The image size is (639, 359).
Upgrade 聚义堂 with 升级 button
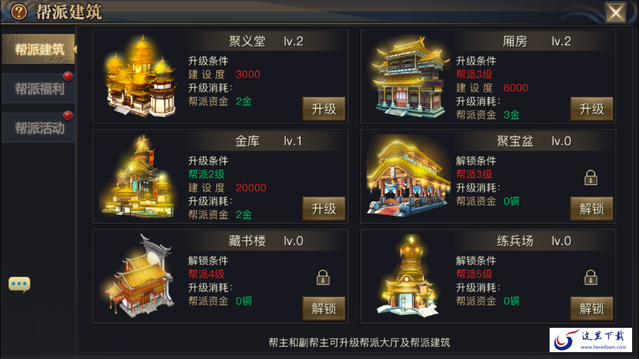[x=324, y=109]
